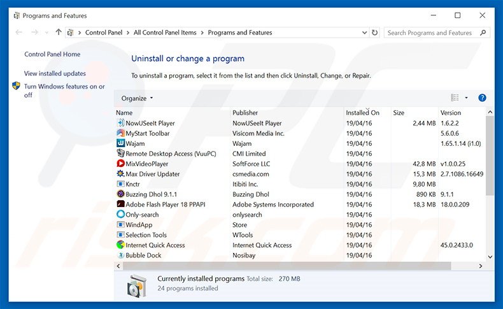This screenshot has width=503, height=309.
Task: Click the Selection Tools program icon
Action: (120, 235)
